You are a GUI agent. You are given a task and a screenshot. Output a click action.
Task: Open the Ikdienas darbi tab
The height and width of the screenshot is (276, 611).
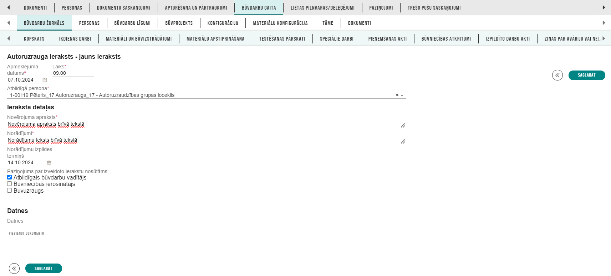tap(75, 38)
